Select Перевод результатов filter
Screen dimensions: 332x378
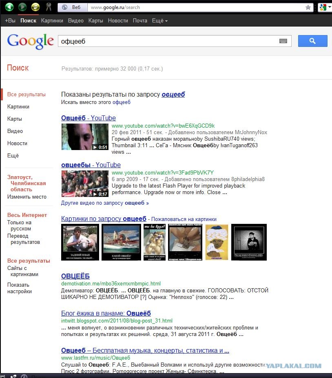(23, 239)
